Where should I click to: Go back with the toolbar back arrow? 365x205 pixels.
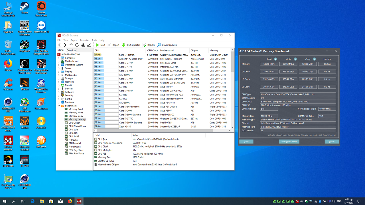pyautogui.click(x=60, y=45)
